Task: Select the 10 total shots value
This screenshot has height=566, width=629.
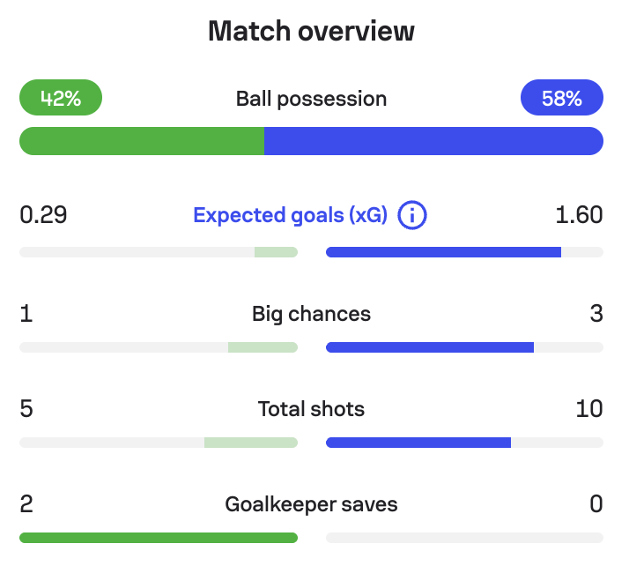Action: click(x=589, y=409)
